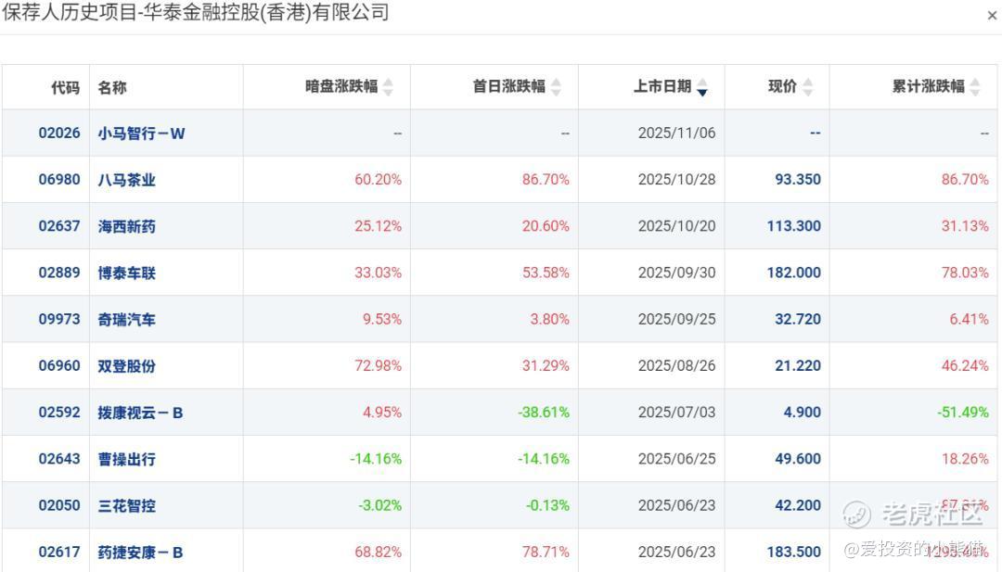Click the 代码 column header
This screenshot has width=1002, height=572.
[65, 87]
